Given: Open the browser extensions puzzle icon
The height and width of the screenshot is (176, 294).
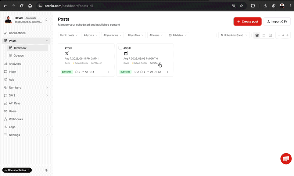Looking at the screenshot, I should click(253, 6).
